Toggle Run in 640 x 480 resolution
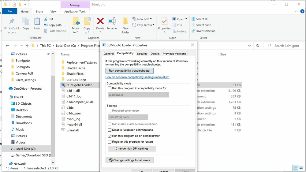The height and width of the screenshot is (172, 306). (110, 124)
